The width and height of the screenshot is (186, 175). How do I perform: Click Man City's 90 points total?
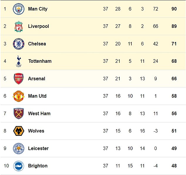coord(174,9)
